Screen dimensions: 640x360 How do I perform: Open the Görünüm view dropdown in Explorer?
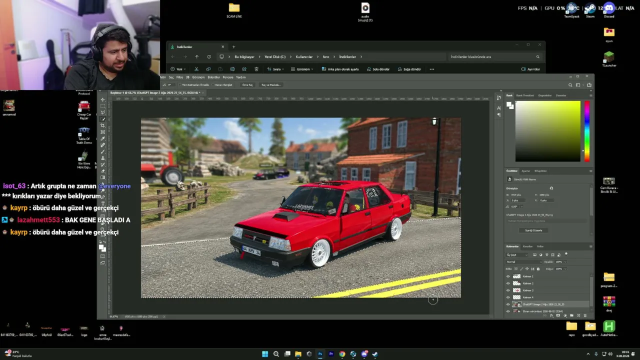pos(302,69)
